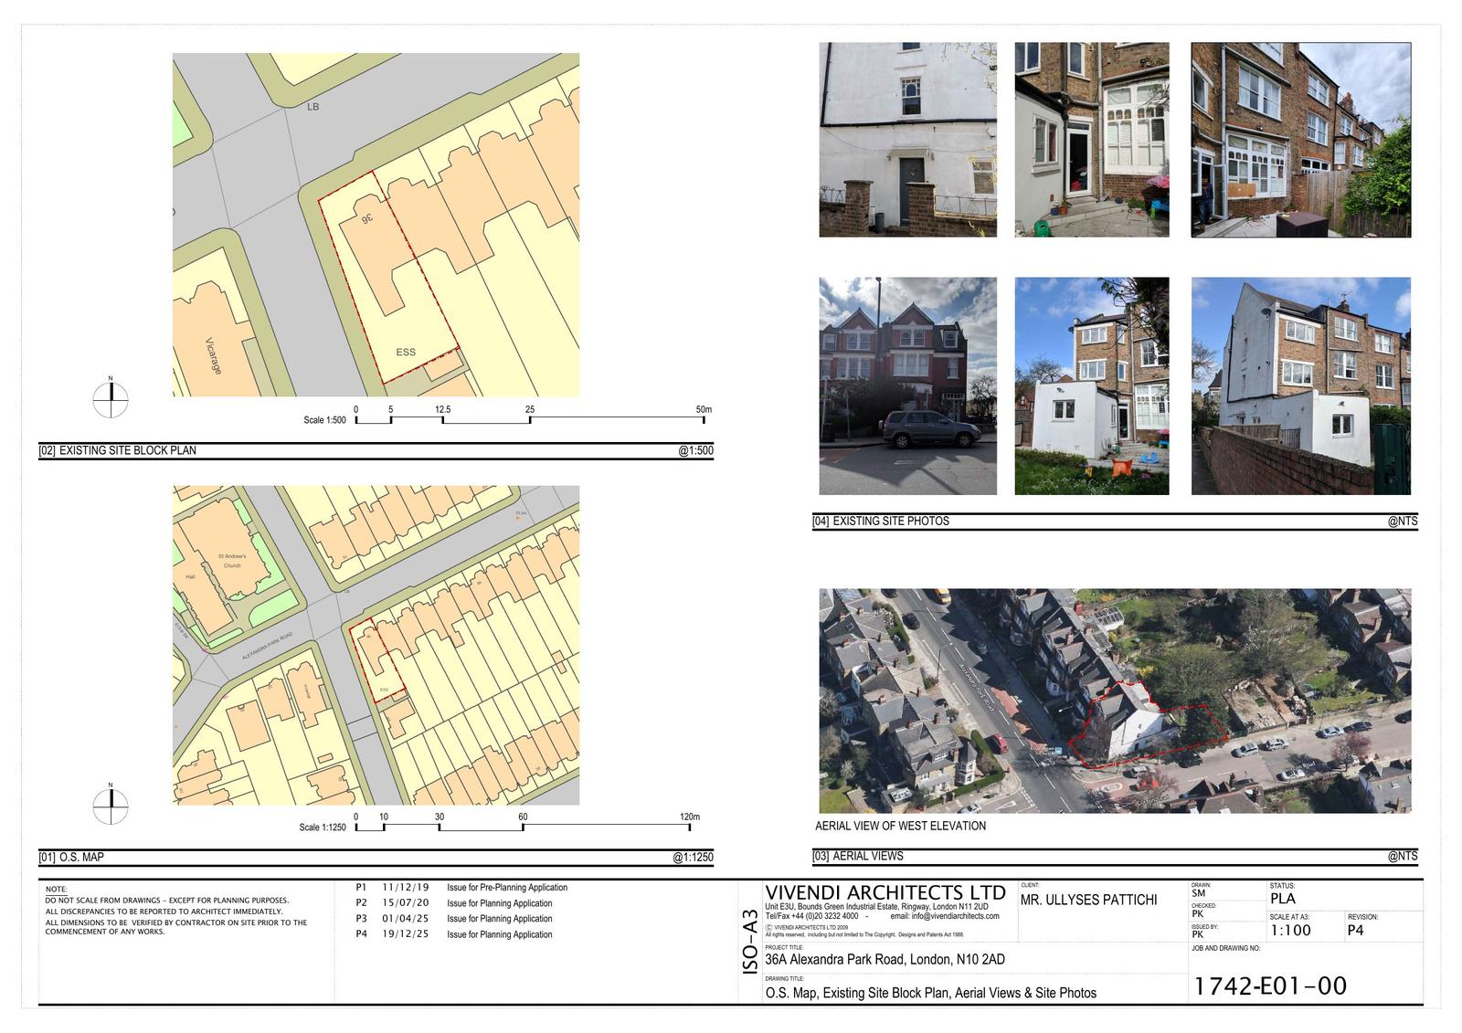The image size is (1462, 1033).
Task: Open the photo with the wooden fence
Action: (x=1300, y=140)
